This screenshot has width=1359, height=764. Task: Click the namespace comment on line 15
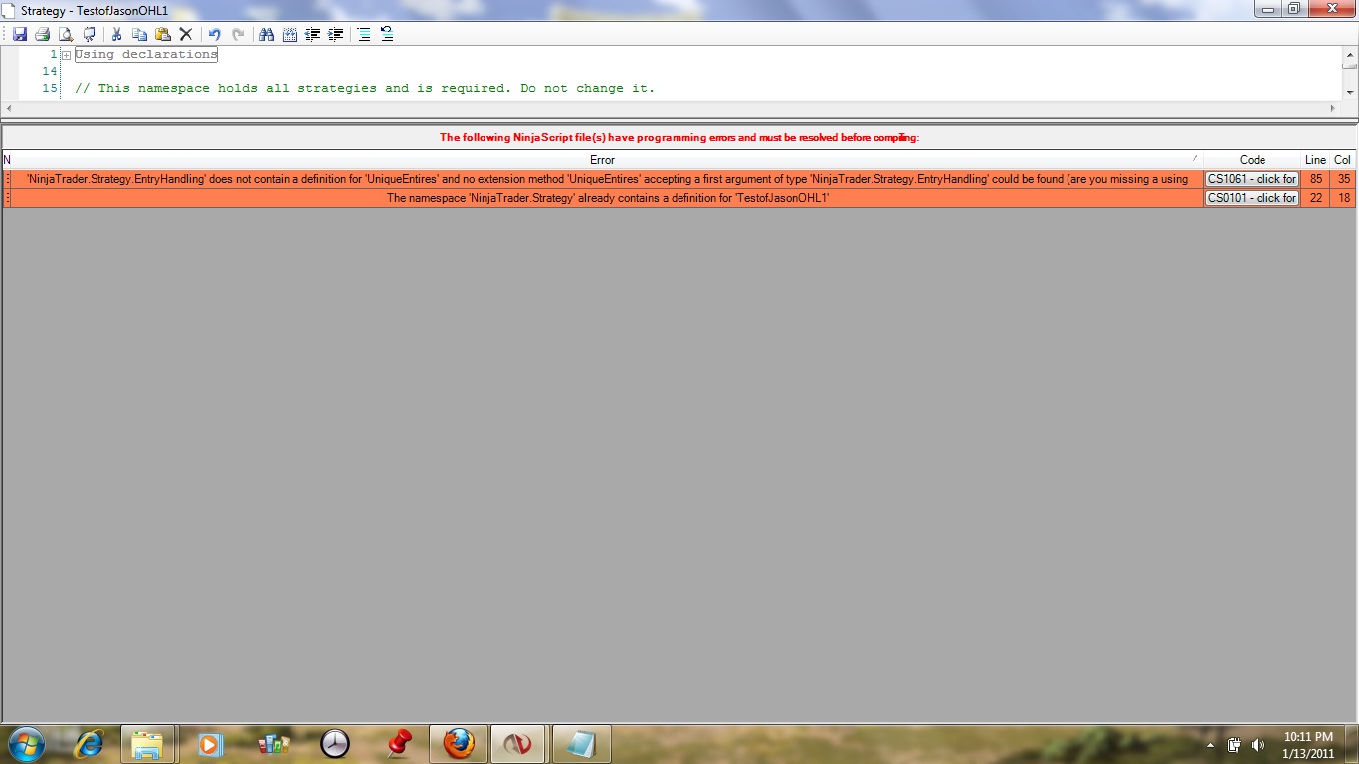(365, 88)
